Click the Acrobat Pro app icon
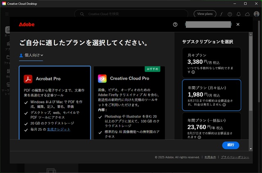The width and height of the screenshot is (262, 173). tap(28, 79)
